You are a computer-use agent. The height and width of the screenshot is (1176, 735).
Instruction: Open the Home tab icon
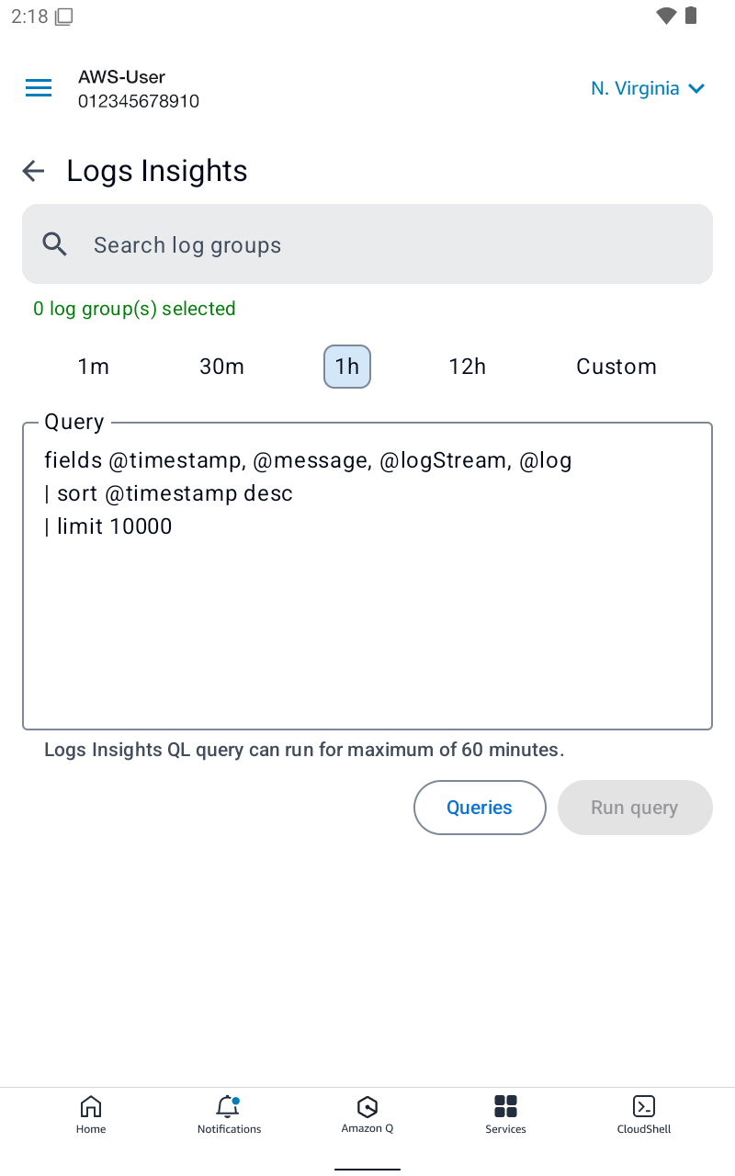pyautogui.click(x=91, y=1106)
